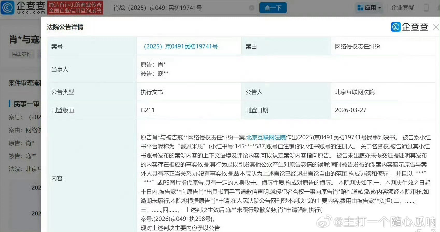Click the 2026-03-27 publication date
Image resolution: width=440 pixels, height=232 pixels.
tap(350, 110)
